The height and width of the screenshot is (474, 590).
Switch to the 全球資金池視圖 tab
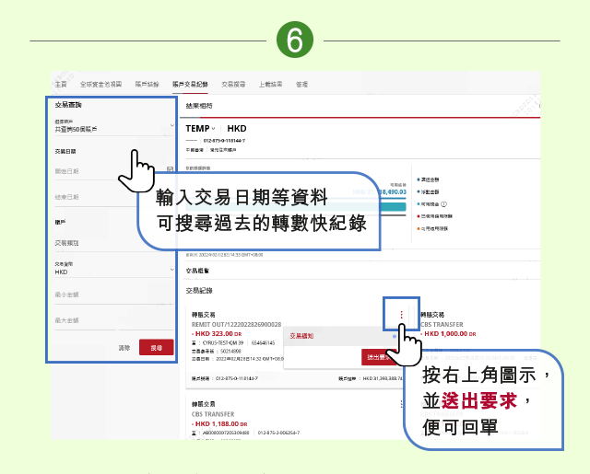[x=100, y=84]
